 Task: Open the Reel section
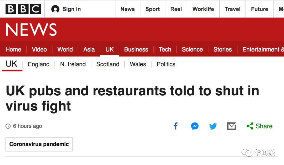[176, 9]
